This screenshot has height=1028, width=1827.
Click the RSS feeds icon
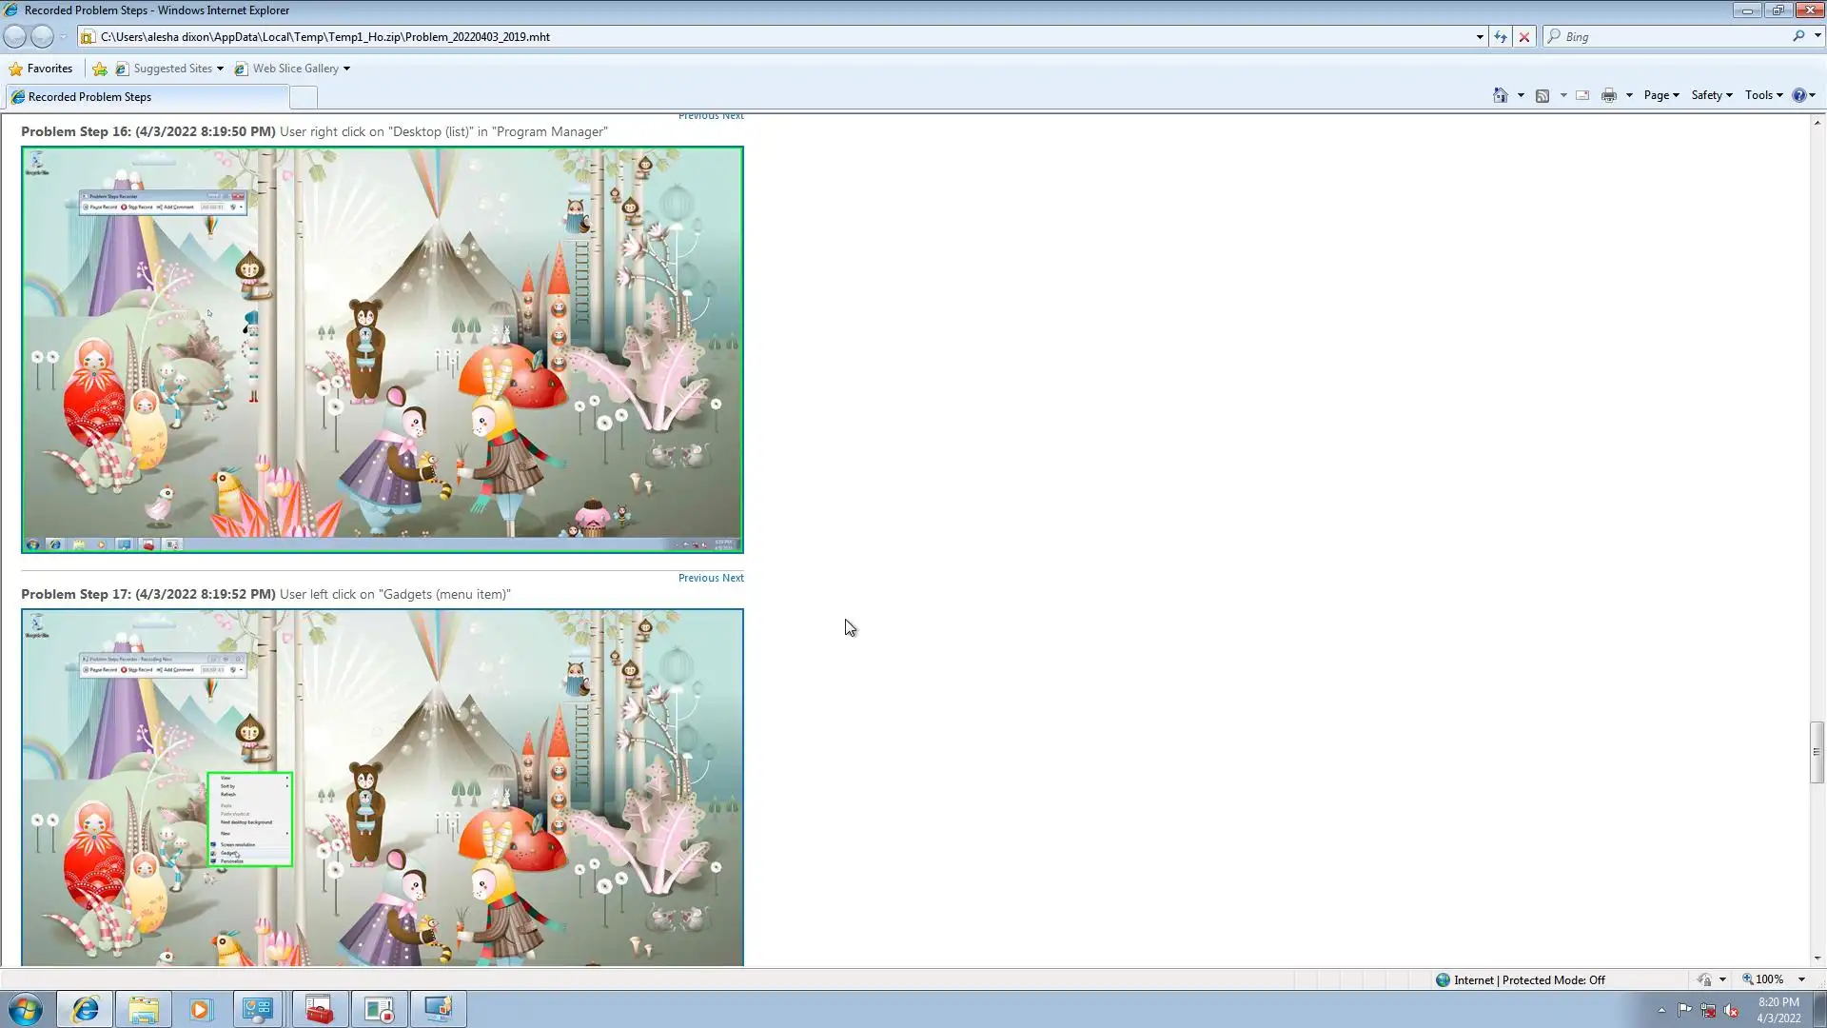click(x=1542, y=95)
